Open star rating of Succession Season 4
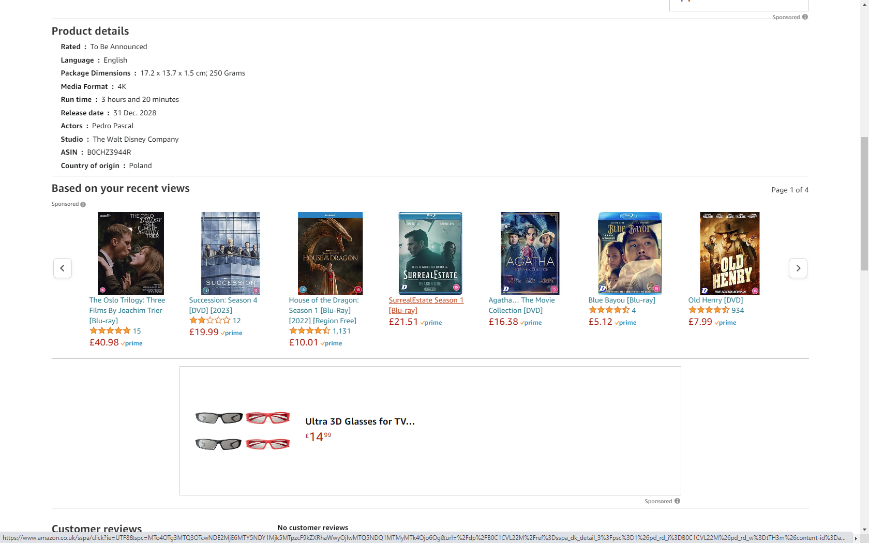The image size is (869, 543). coord(210,321)
